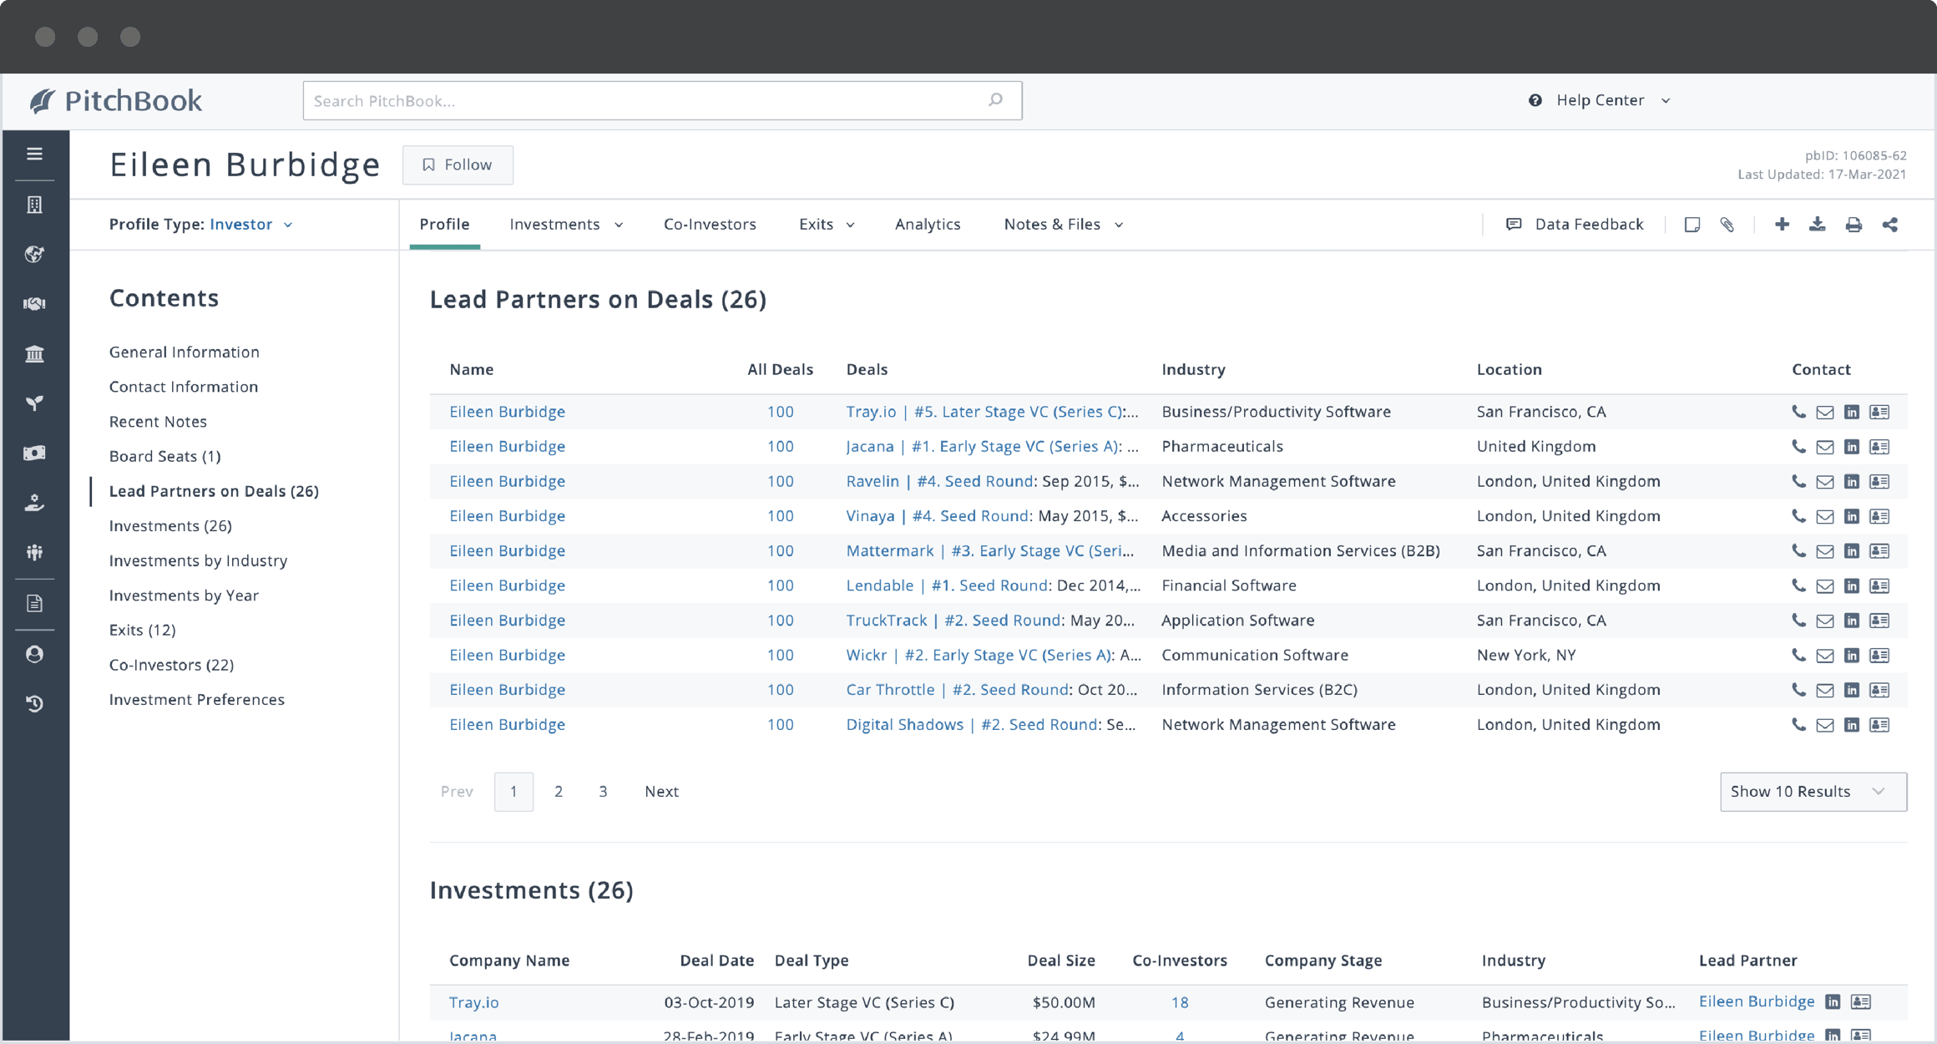Image resolution: width=1937 pixels, height=1044 pixels.
Task: Click the print icon in toolbar
Action: click(1852, 224)
